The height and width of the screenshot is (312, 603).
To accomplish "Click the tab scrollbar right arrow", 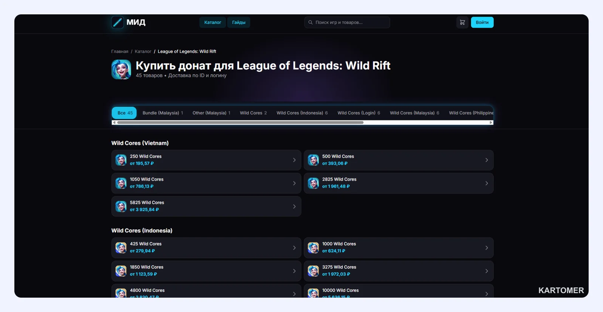I will (491, 122).
